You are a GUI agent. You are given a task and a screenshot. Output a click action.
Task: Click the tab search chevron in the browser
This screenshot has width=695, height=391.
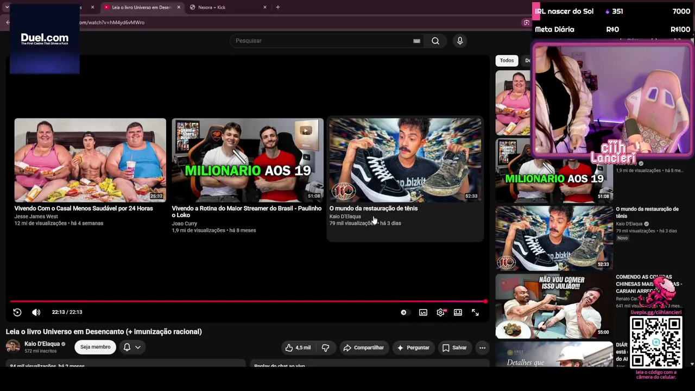pos(7,8)
